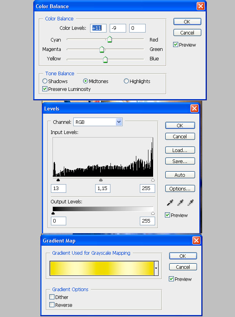Click the input black point slider
Screen dimensions: 235x317
(x=58, y=180)
